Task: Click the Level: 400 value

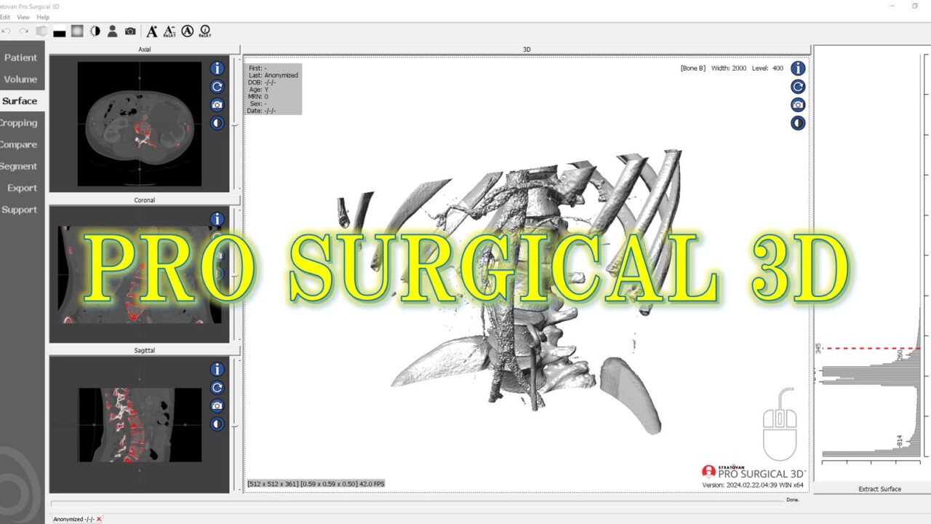Action: coord(767,68)
